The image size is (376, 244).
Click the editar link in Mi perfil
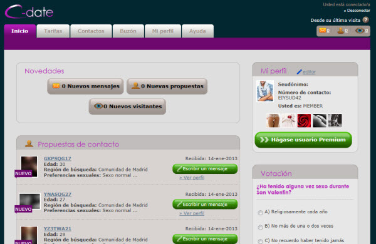click(309, 72)
